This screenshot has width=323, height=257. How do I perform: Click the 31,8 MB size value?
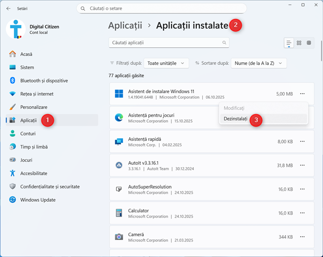(x=285, y=165)
